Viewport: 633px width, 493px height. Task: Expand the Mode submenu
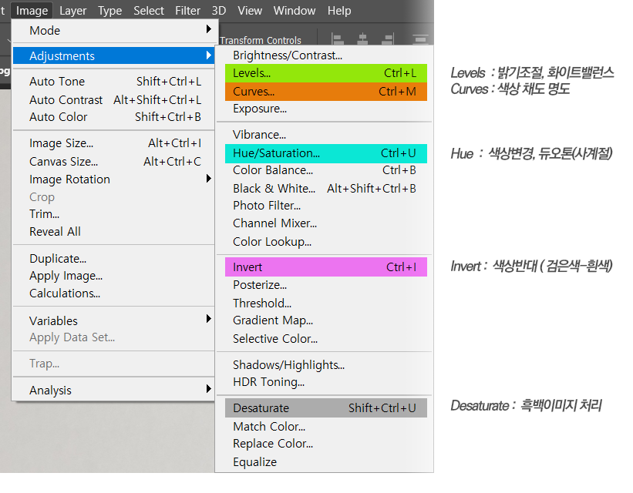114,30
